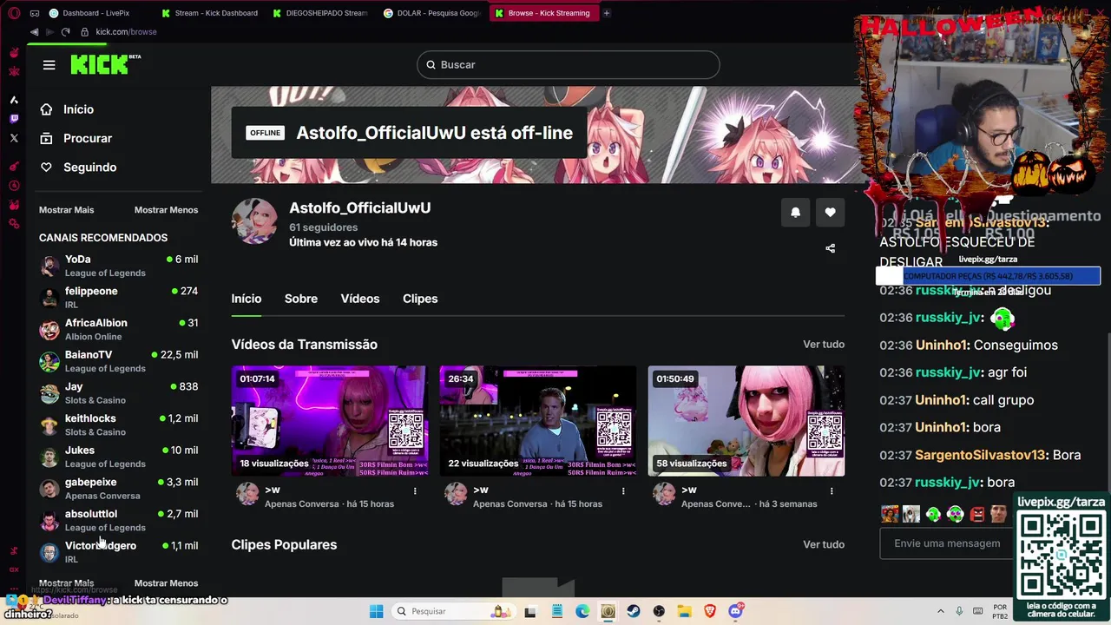Open OBS Studio from taskbar
This screenshot has height=625, width=1111.
(659, 611)
